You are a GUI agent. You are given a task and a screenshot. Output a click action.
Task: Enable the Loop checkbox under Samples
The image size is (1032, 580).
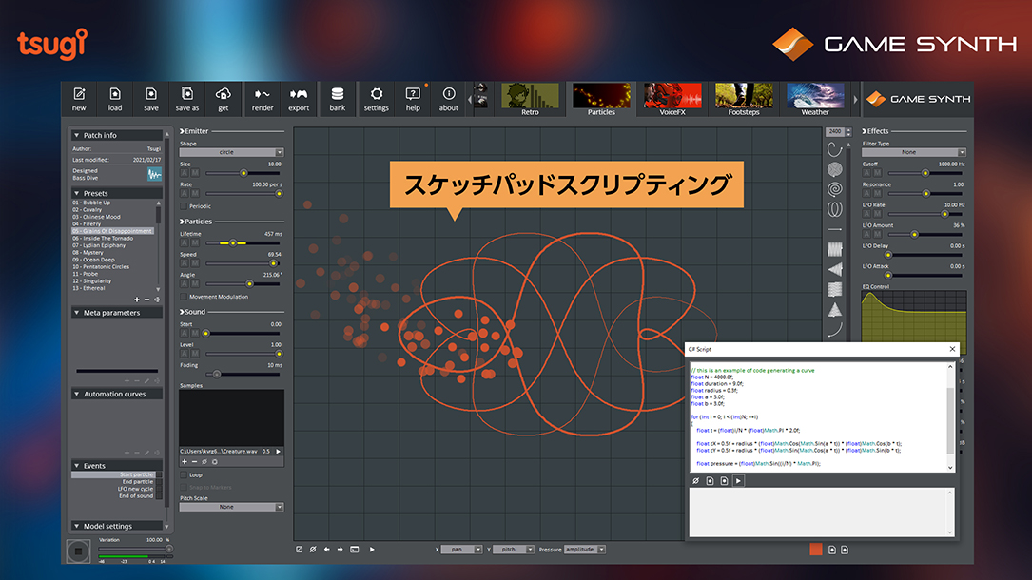[184, 474]
